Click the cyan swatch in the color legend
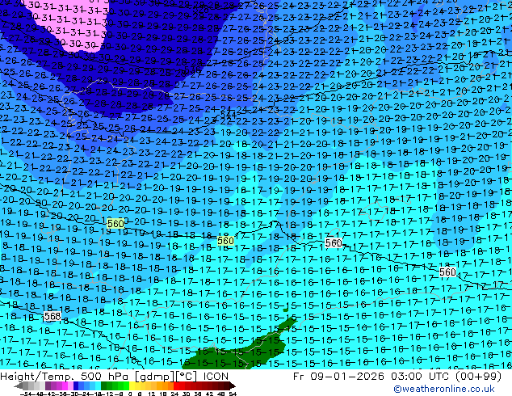The height and width of the screenshot is (396, 512). pyautogui.click(x=98, y=386)
